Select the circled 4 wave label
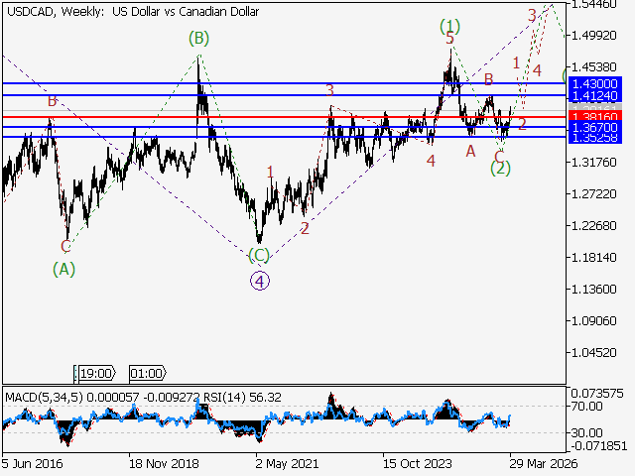This screenshot has height=476, width=635. coord(259,280)
